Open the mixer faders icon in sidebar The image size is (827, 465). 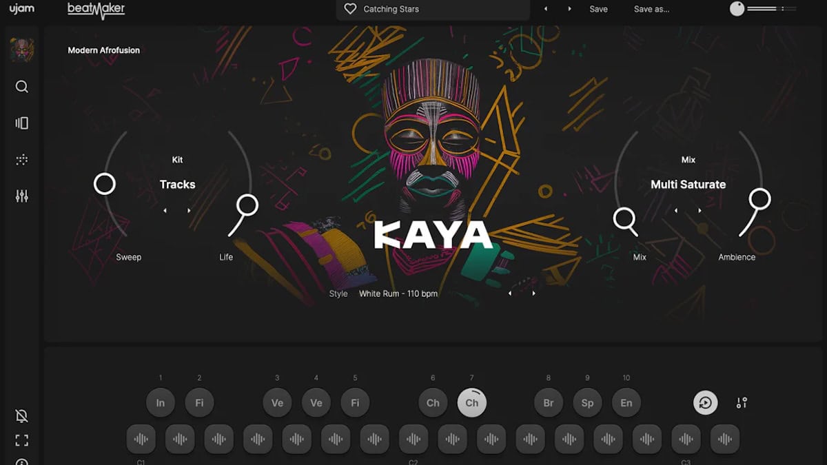coord(22,196)
